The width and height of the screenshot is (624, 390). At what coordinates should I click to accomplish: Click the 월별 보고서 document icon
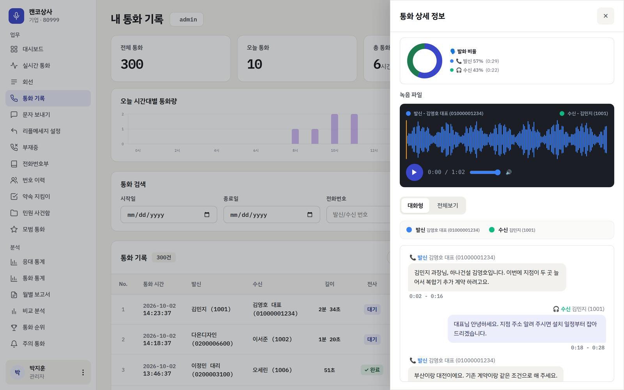click(14, 294)
